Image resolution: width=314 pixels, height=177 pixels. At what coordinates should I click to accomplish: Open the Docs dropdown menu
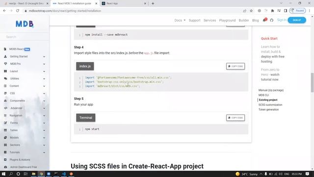click(180, 20)
